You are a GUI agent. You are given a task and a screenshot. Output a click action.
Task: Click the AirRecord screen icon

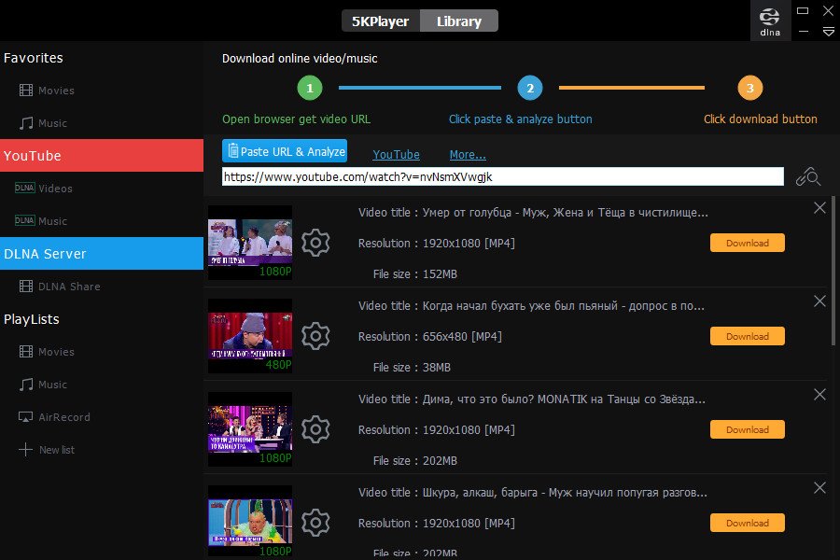click(25, 417)
